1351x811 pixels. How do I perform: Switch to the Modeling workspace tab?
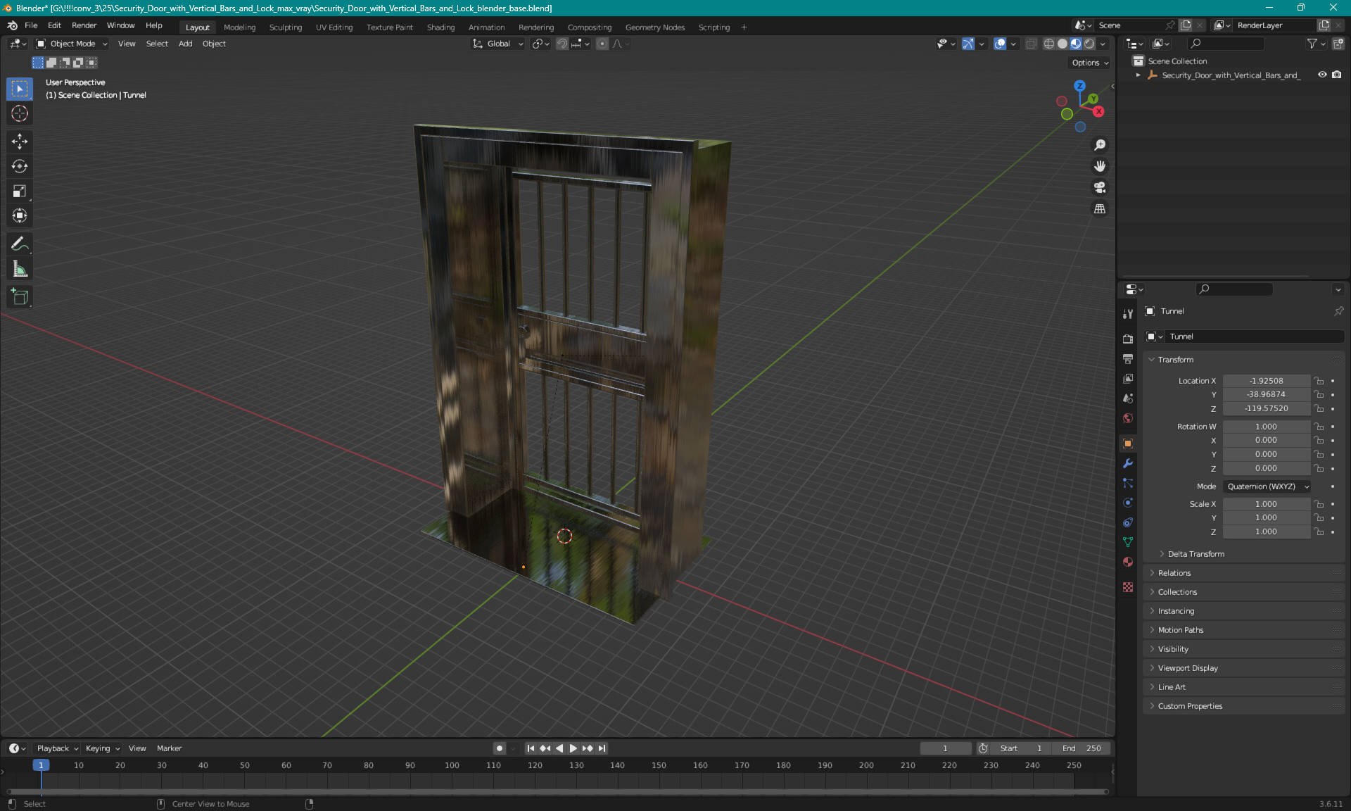(x=239, y=27)
